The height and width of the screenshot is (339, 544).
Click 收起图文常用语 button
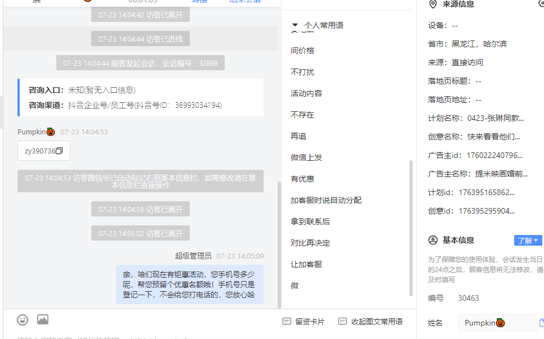tap(370, 322)
